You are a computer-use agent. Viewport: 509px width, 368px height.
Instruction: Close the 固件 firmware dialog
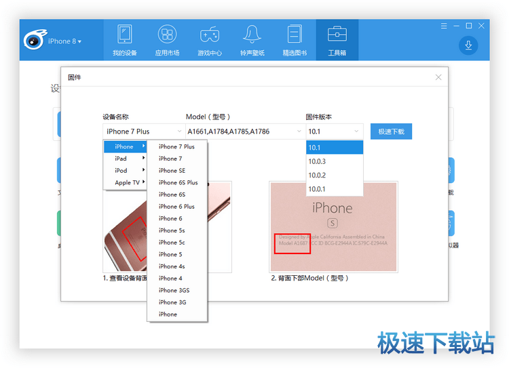[x=438, y=77]
